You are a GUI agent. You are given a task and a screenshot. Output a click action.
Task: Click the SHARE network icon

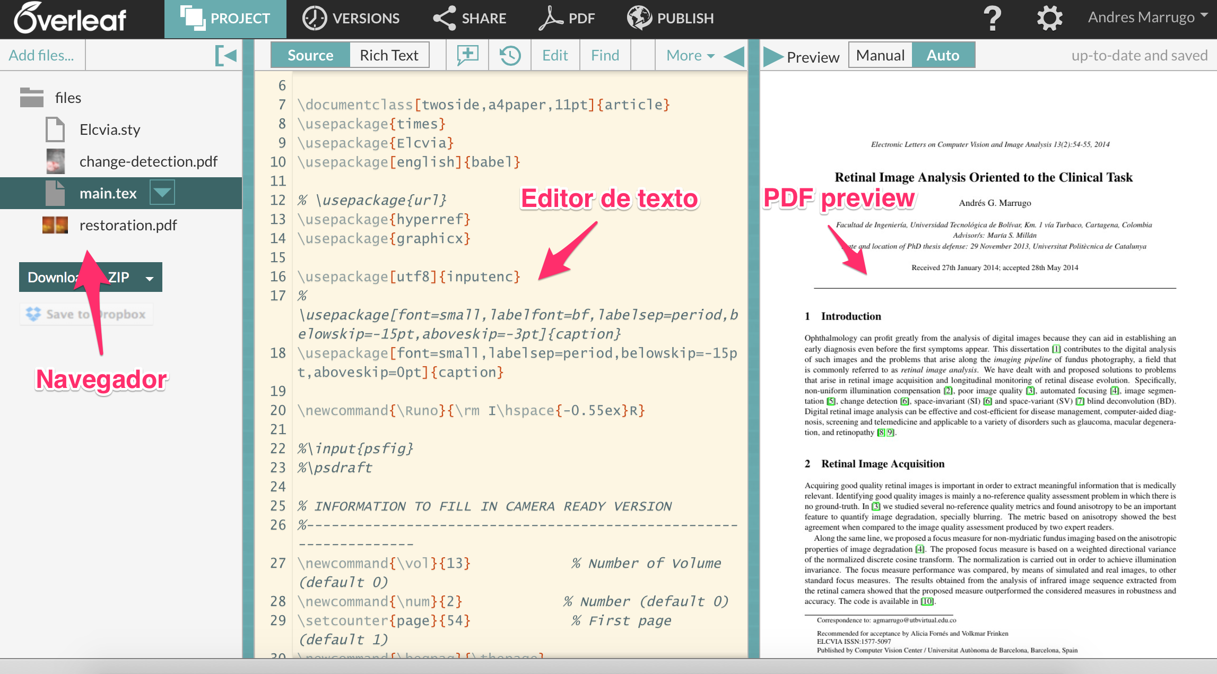(445, 18)
